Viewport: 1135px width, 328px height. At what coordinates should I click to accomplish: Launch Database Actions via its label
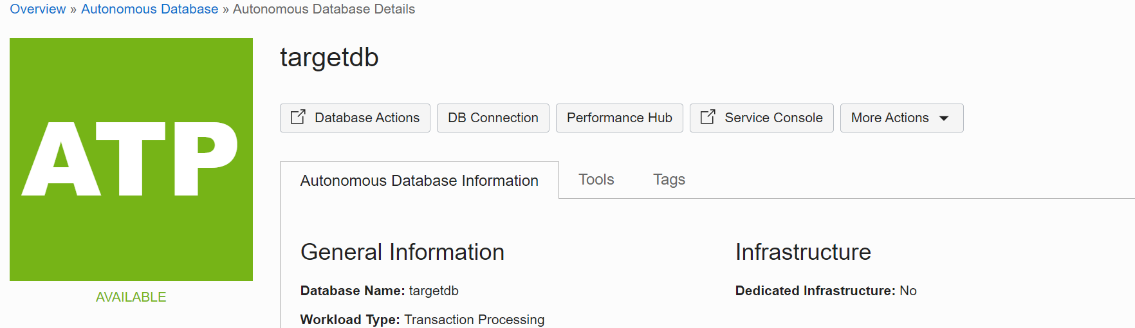click(x=367, y=118)
